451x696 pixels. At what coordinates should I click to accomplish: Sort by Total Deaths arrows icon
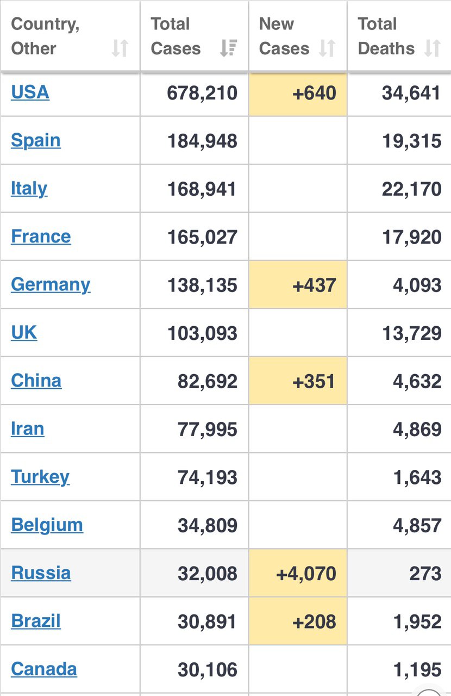pyautogui.click(x=433, y=48)
